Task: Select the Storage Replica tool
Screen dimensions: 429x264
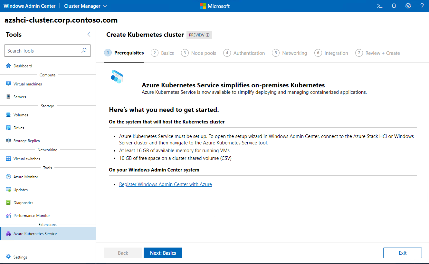Action: 27,141
